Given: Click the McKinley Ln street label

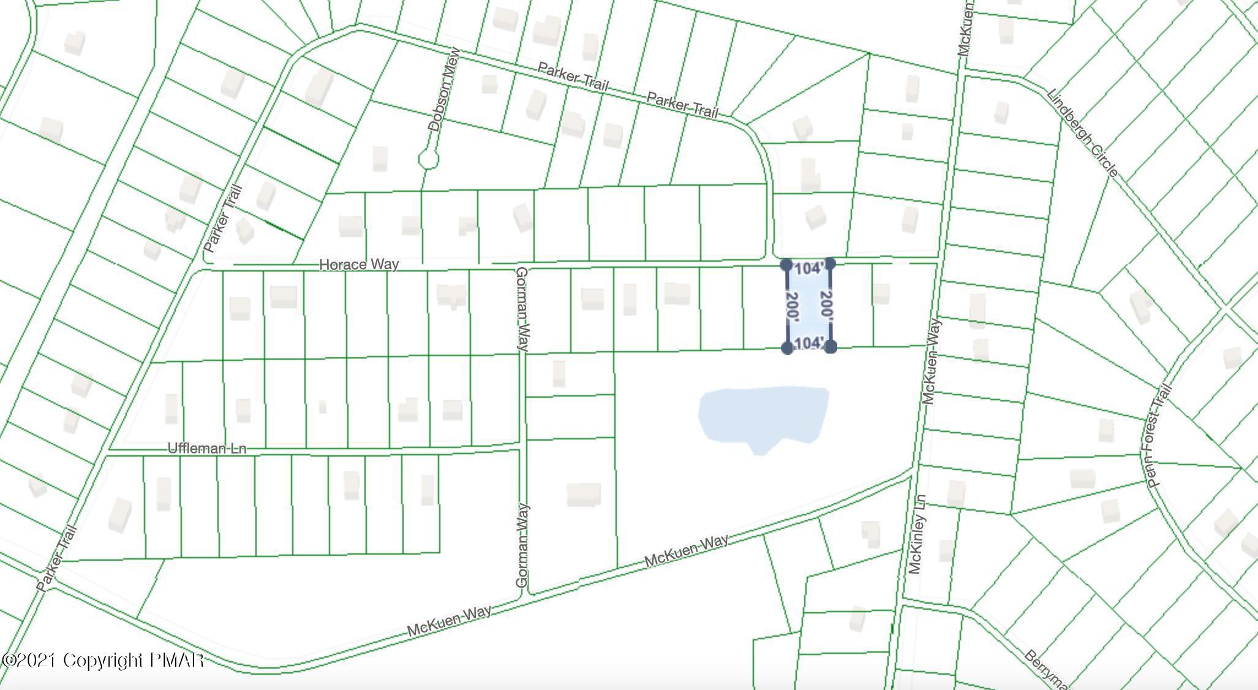Looking at the screenshot, I should (916, 534).
